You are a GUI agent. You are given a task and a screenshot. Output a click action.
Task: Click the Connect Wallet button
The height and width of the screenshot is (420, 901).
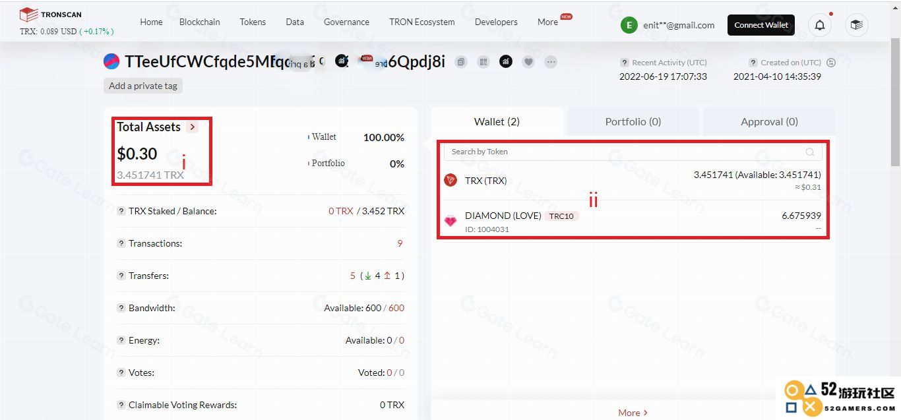coord(761,25)
